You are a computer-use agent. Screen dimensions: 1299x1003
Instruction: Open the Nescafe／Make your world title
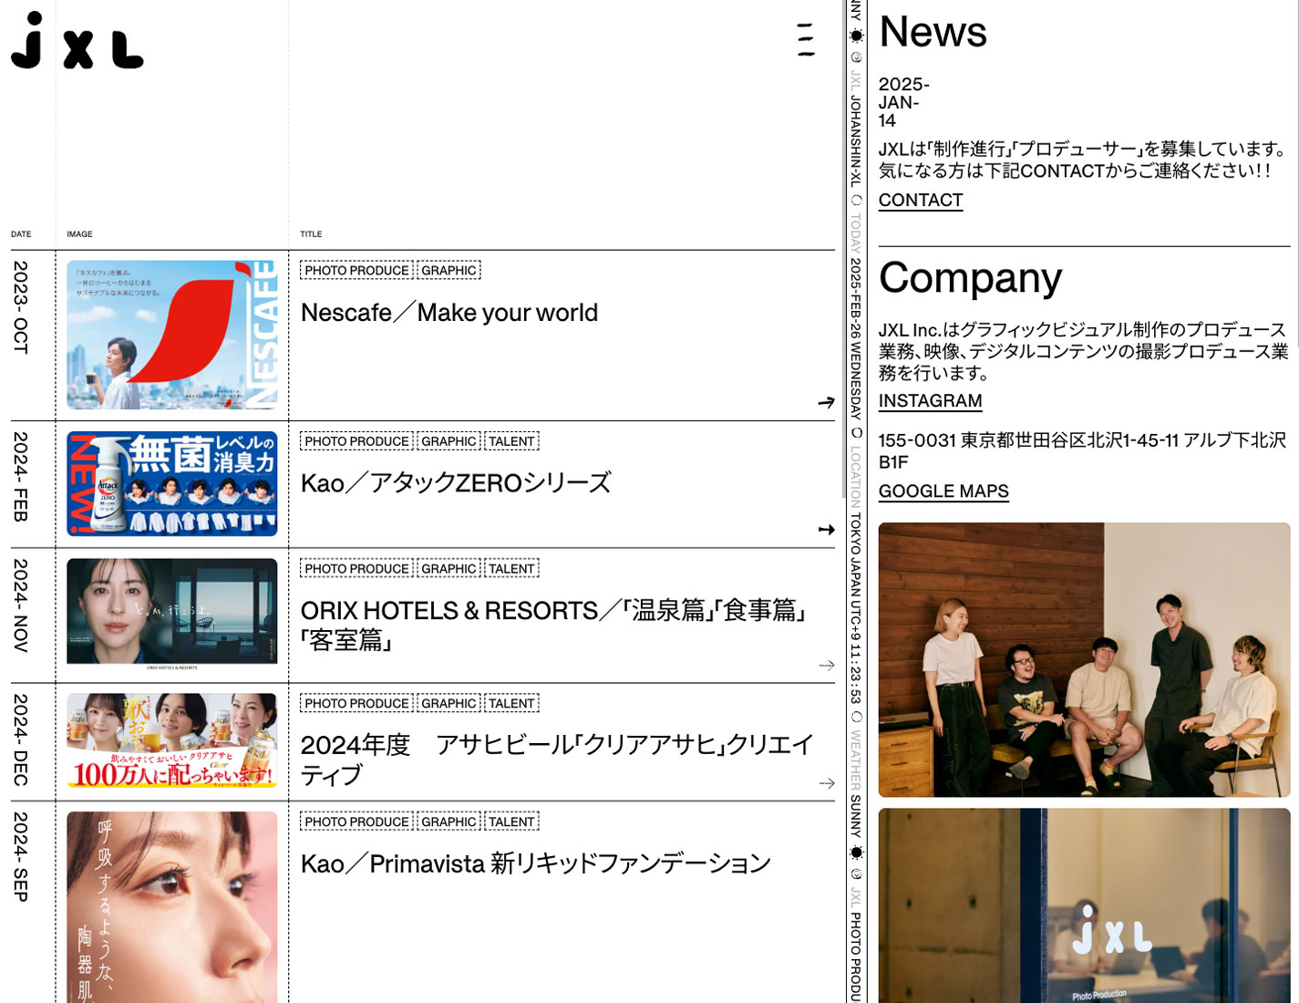pos(449,313)
